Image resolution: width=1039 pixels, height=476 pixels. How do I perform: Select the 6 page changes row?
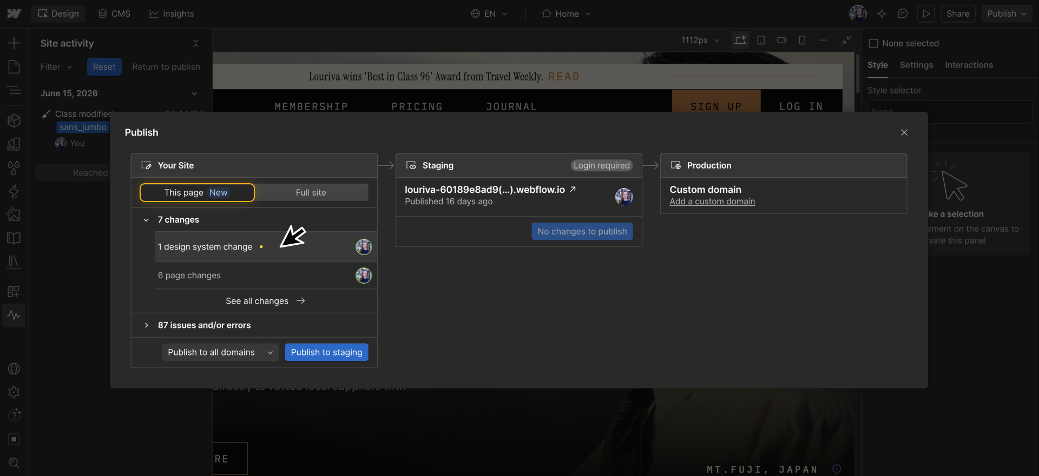266,276
